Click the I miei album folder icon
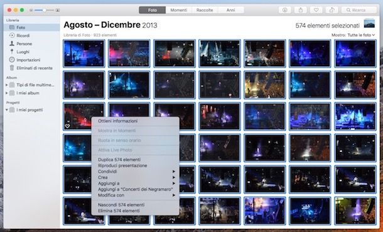This screenshot has height=232, width=383. click(x=12, y=93)
